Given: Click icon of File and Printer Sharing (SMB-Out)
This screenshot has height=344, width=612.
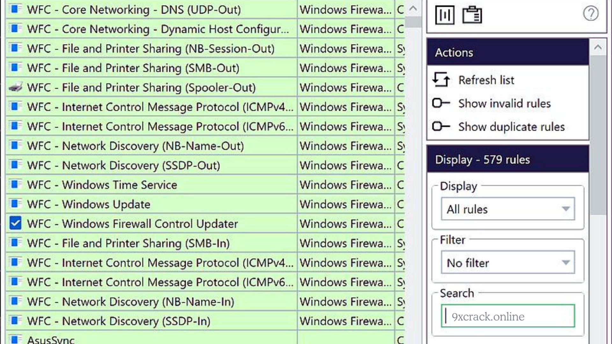Looking at the screenshot, I should point(15,68).
